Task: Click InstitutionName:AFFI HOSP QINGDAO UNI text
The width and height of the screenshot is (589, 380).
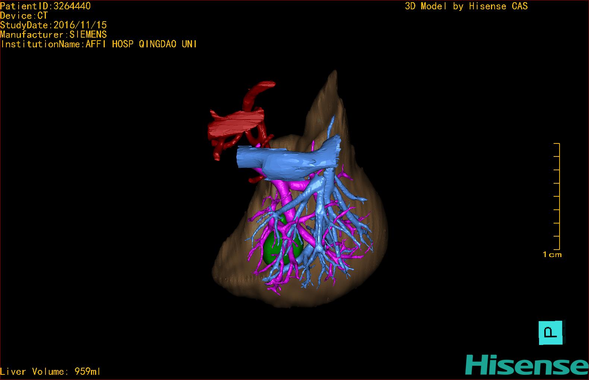Action: pyautogui.click(x=98, y=44)
